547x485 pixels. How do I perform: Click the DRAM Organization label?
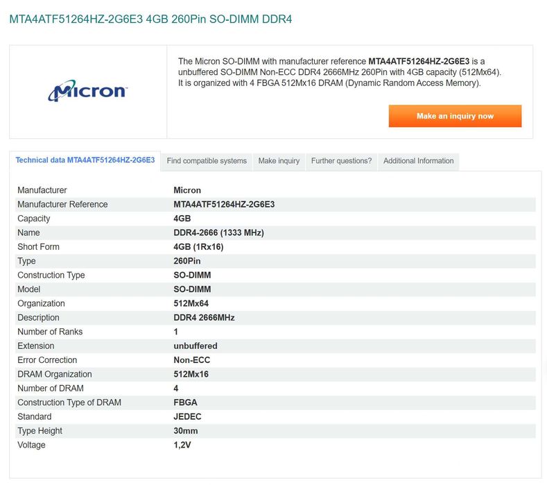[54, 374]
